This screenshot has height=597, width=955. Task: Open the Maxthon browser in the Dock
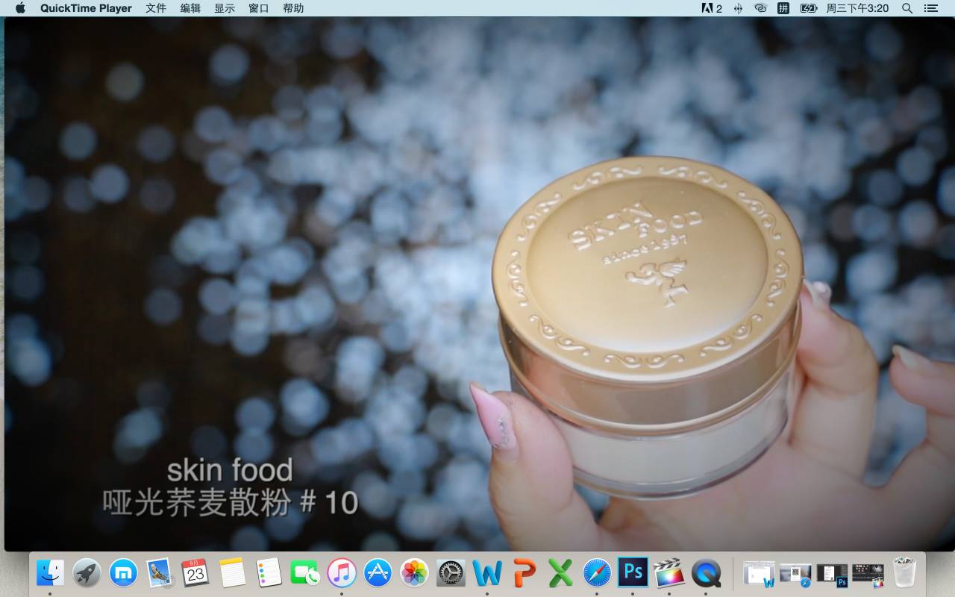point(123,573)
